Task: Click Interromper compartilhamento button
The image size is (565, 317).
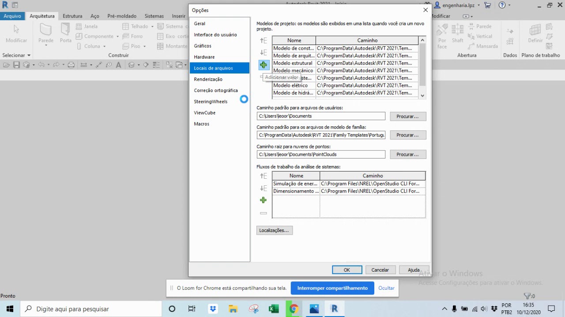Action: pyautogui.click(x=332, y=288)
